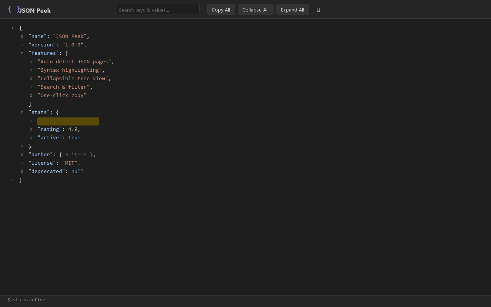Click the icon beside "Syntax highlighting"

point(31,70)
